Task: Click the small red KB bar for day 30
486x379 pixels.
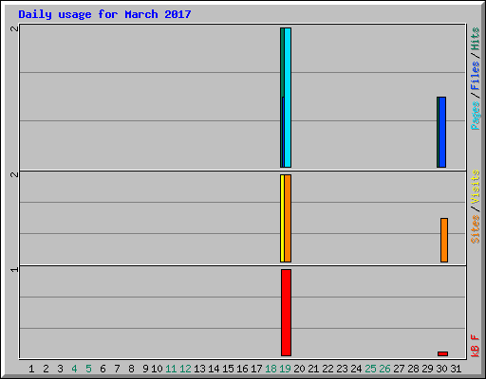Action: pyautogui.click(x=443, y=353)
